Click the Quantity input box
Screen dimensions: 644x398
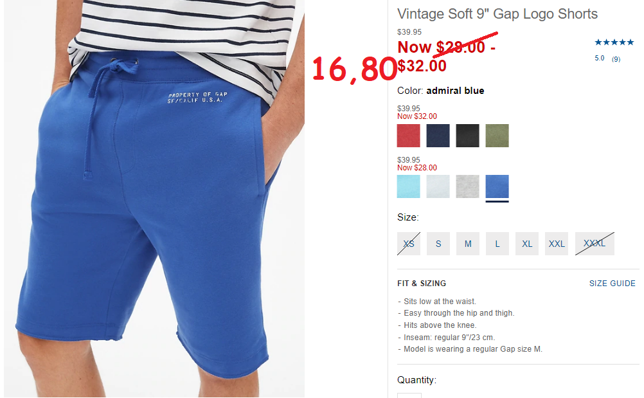409,395
